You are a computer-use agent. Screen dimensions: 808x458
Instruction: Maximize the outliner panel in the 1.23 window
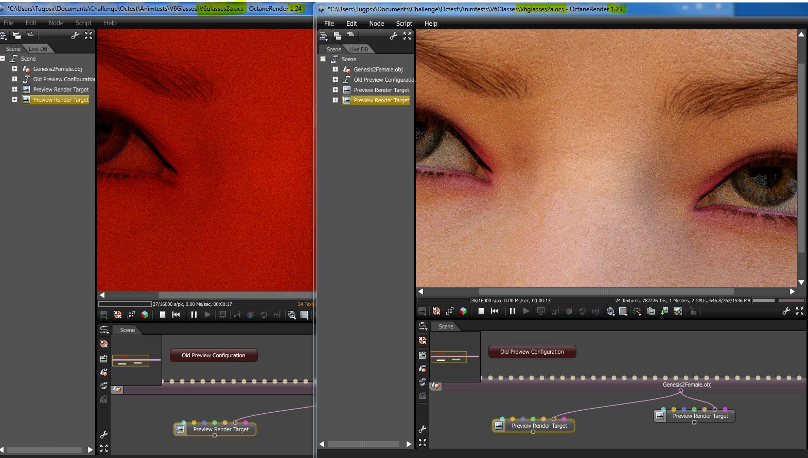pyautogui.click(x=407, y=36)
